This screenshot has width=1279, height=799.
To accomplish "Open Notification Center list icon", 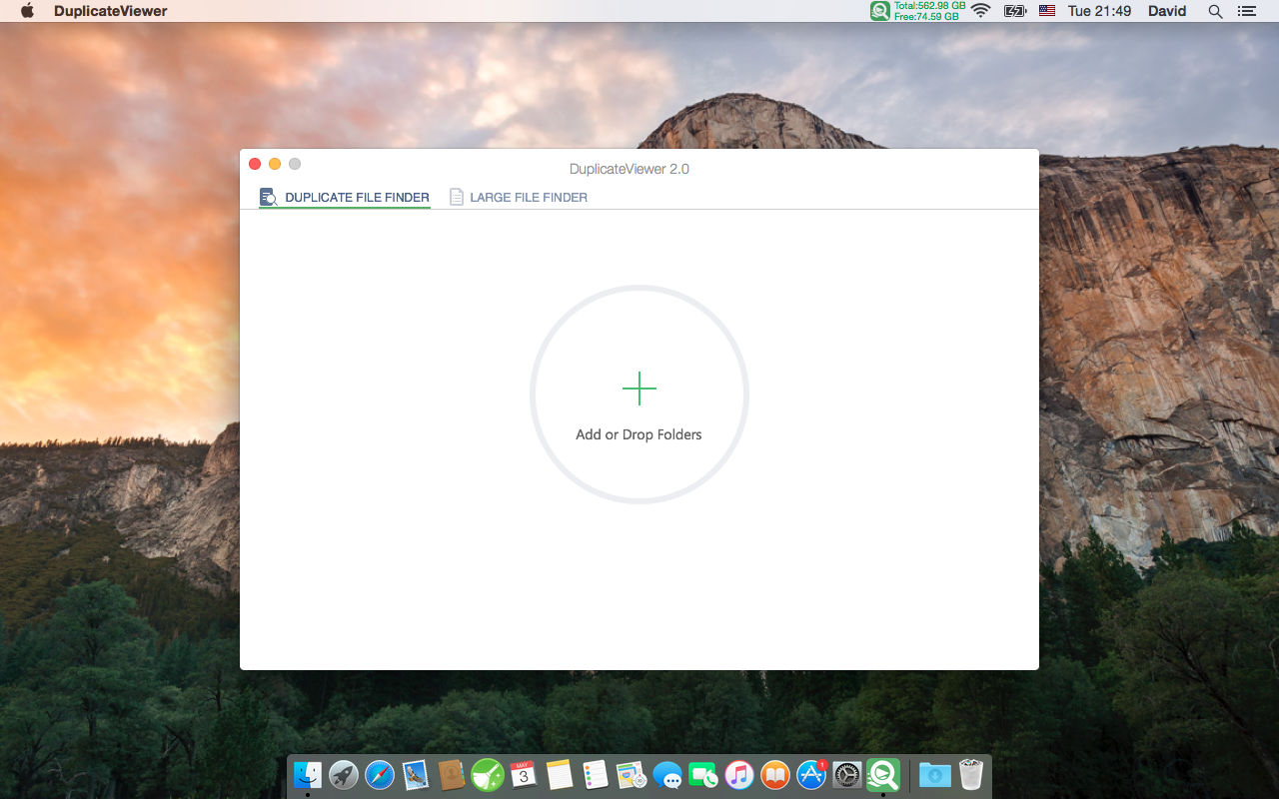I will (1246, 11).
